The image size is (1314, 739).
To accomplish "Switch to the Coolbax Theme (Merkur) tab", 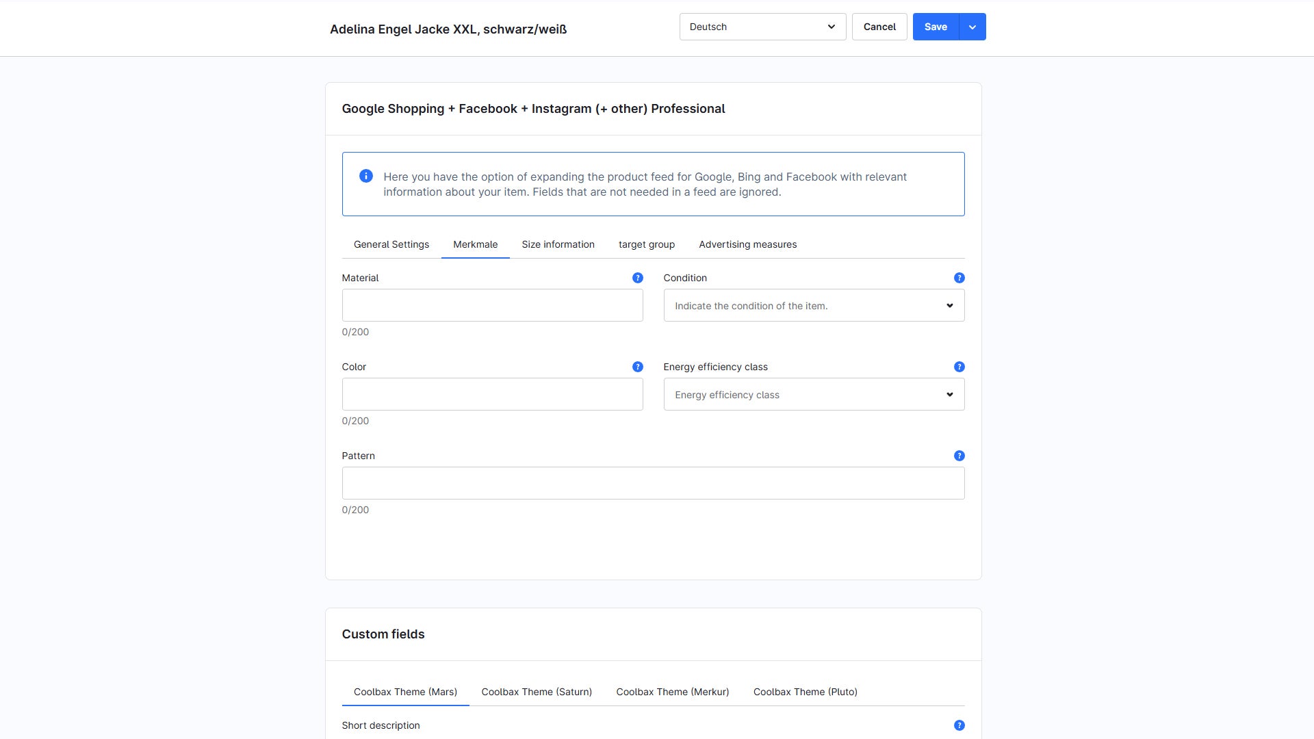I will pos(672,692).
